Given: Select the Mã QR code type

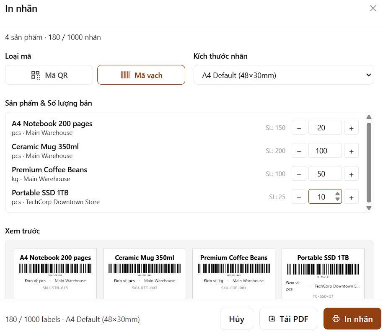Looking at the screenshot, I should click(x=49, y=75).
